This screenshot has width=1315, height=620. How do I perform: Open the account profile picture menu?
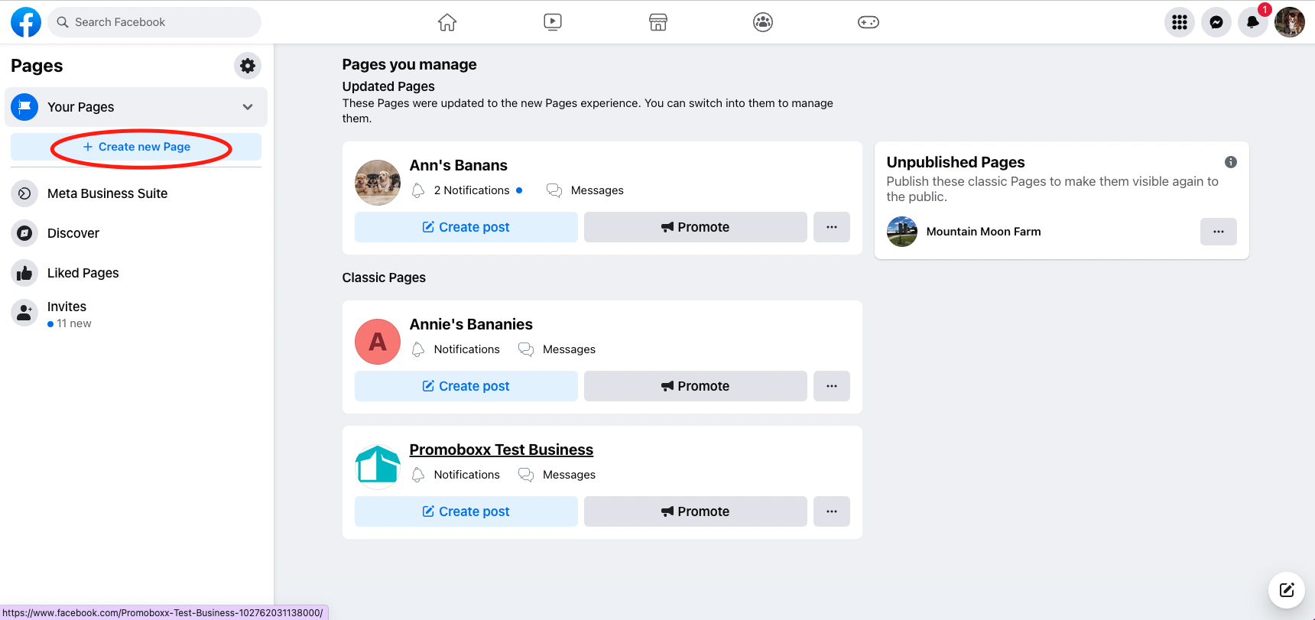click(1290, 22)
